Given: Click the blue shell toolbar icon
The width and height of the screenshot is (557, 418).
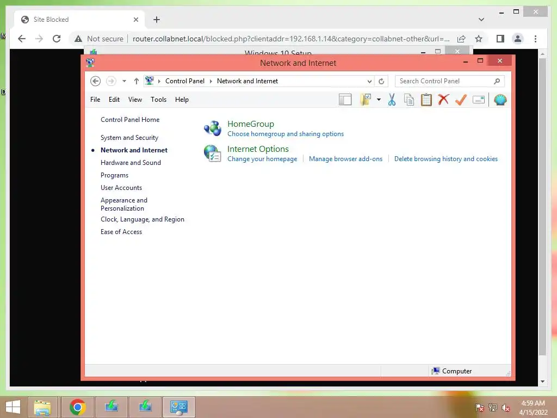Looking at the screenshot, I should coord(500,100).
